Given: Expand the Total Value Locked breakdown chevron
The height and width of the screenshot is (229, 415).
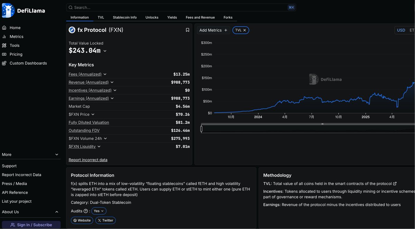Looking at the screenshot, I should coord(105,51).
